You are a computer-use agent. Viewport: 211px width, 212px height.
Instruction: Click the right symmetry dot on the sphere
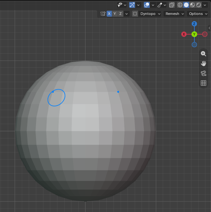tap(118, 92)
